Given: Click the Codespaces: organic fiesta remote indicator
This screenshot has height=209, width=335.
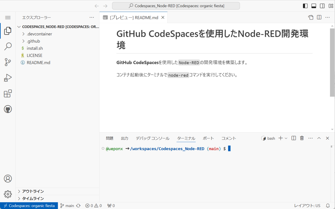Looking at the screenshot, I should (29, 206).
